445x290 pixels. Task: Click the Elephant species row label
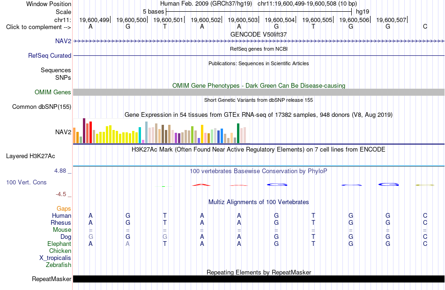59,244
